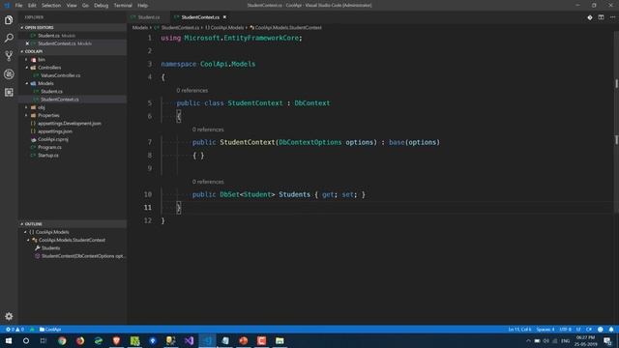Close StudentContext.cs in Open Editors list

27,43
